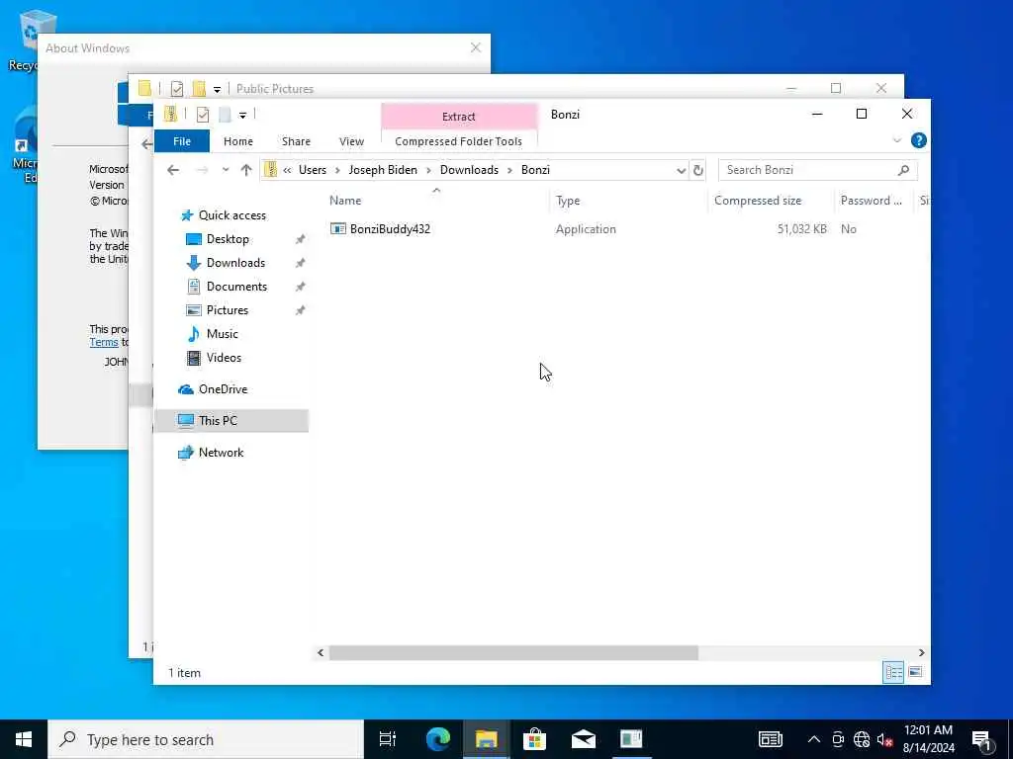Click the 51,032 KB compressed size cell
Image resolution: width=1013 pixels, height=759 pixels.
[801, 229]
